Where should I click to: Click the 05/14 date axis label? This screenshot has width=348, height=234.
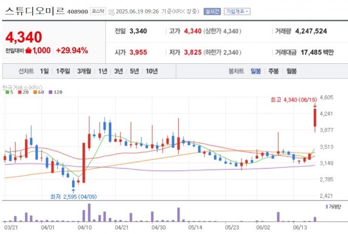195,227
